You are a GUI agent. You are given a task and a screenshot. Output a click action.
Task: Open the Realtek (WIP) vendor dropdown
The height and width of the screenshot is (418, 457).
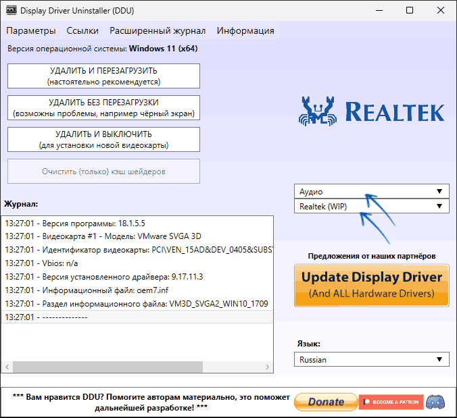tap(372, 206)
